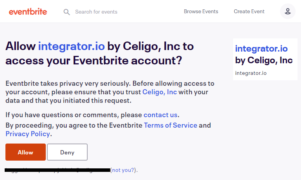Click the 'access your Eventbrite account?' heading
Viewport: 301px width, 180px height.
(94, 61)
